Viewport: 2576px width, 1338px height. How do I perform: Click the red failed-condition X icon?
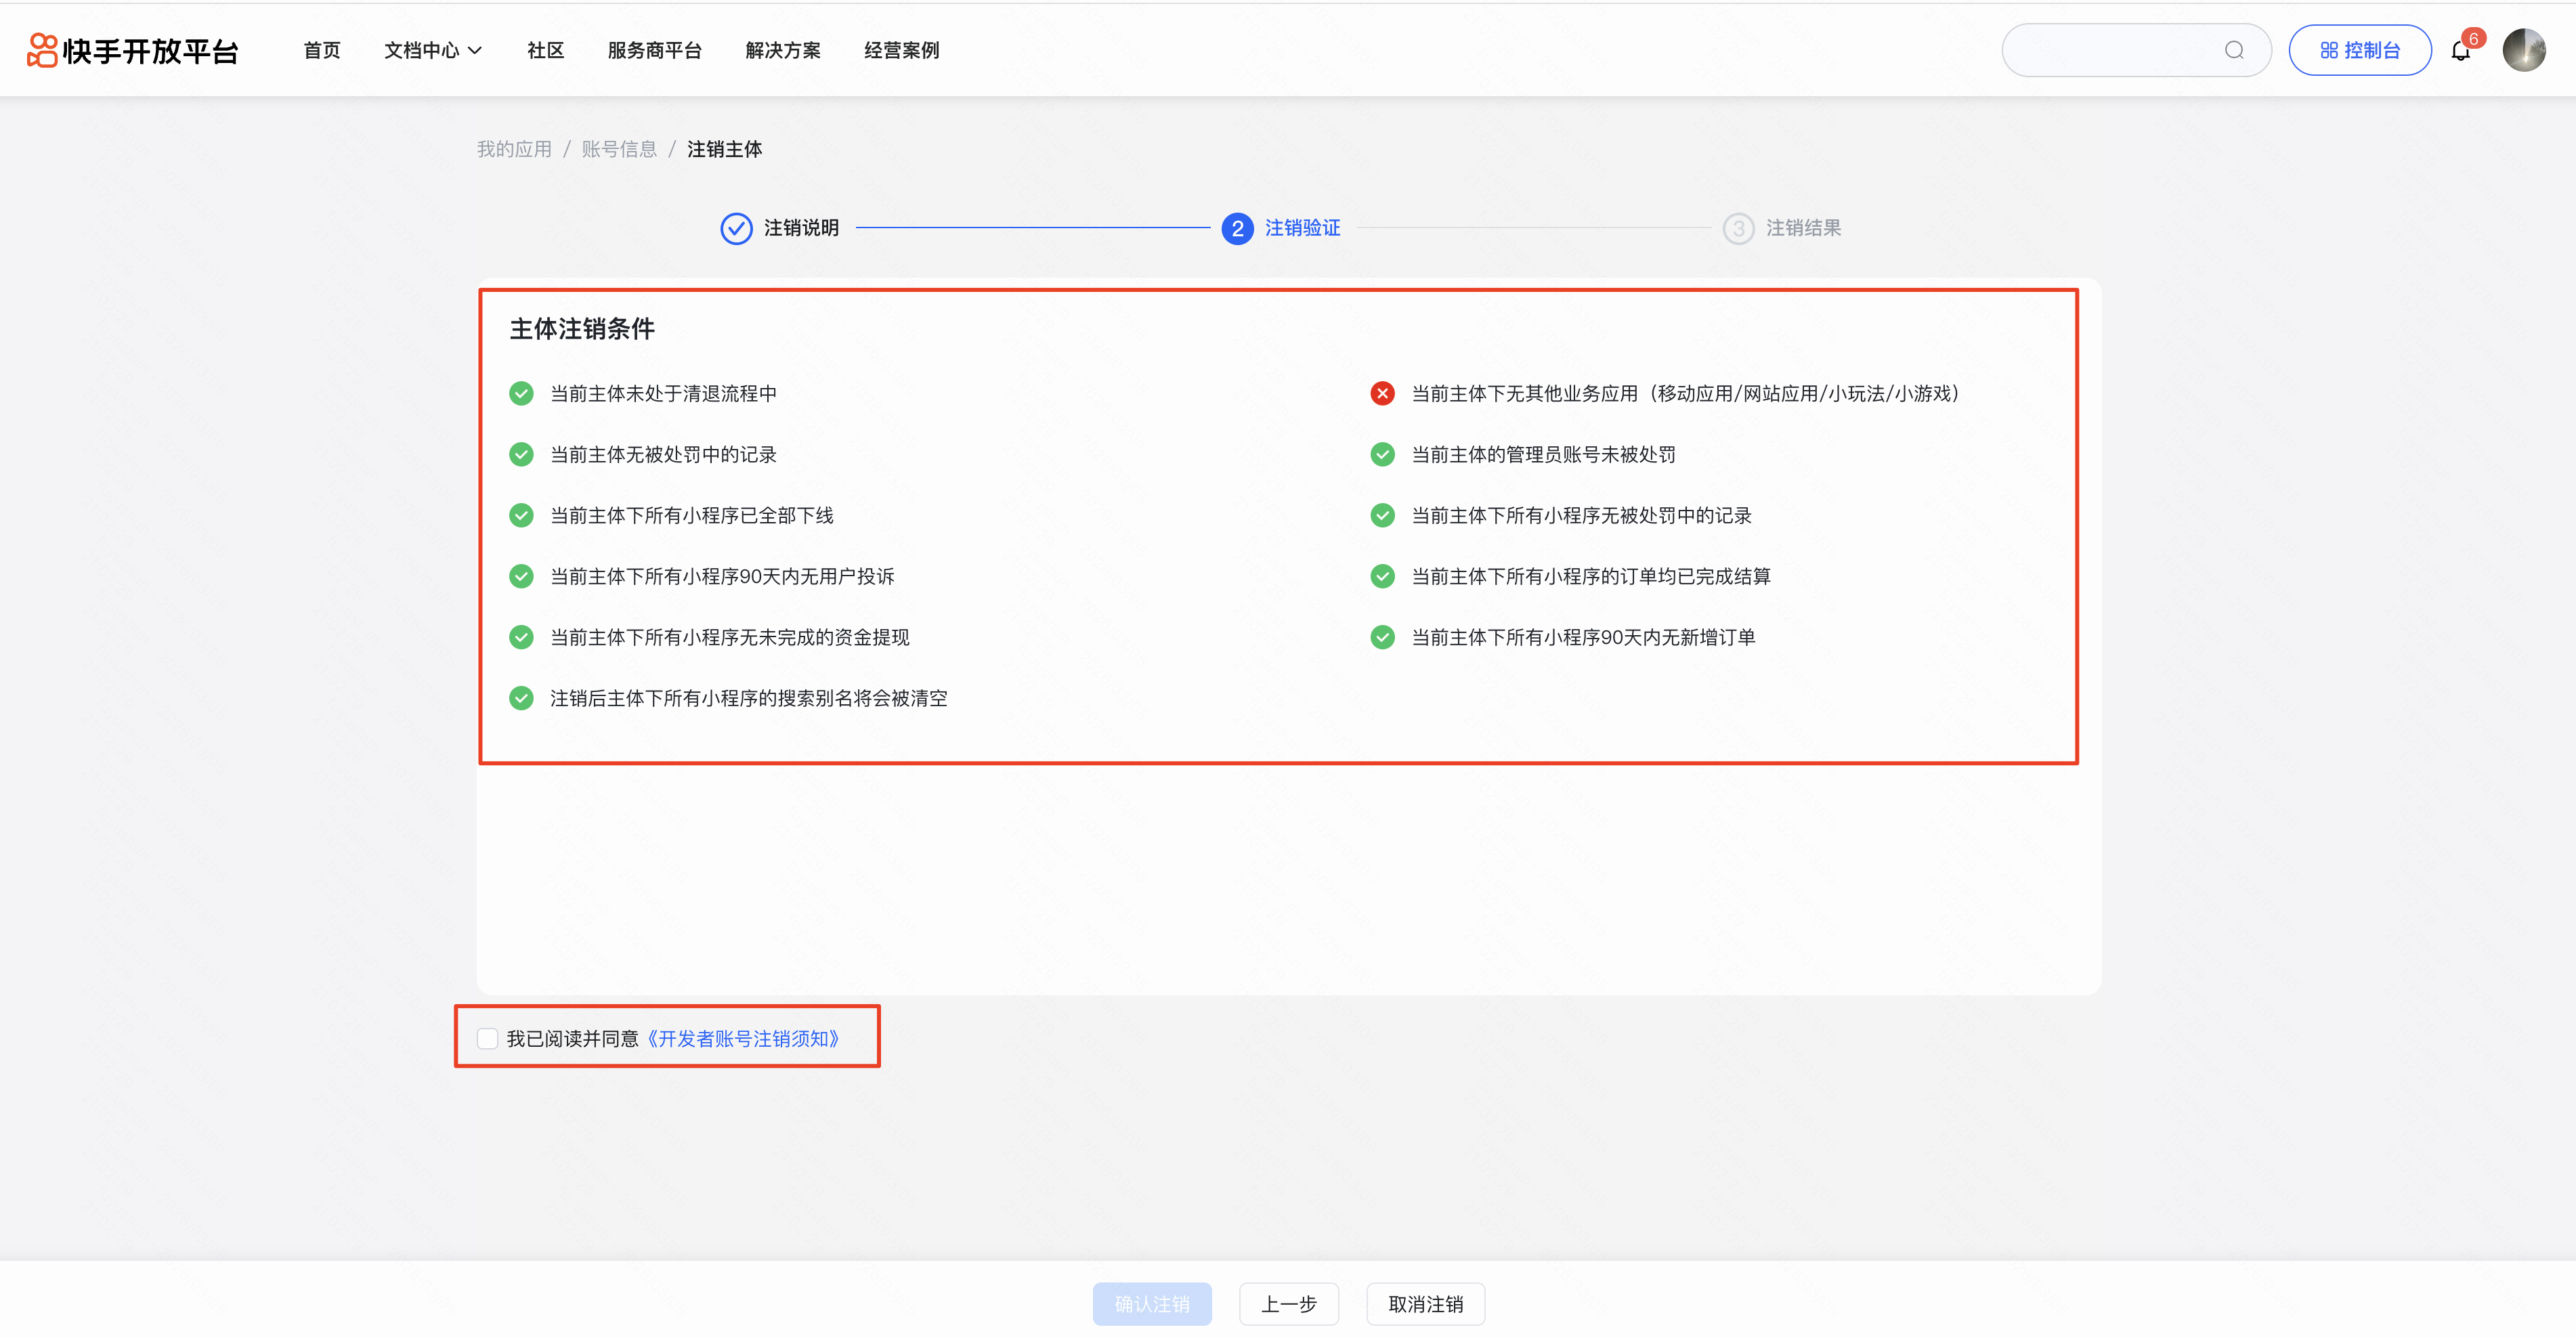click(x=1382, y=394)
